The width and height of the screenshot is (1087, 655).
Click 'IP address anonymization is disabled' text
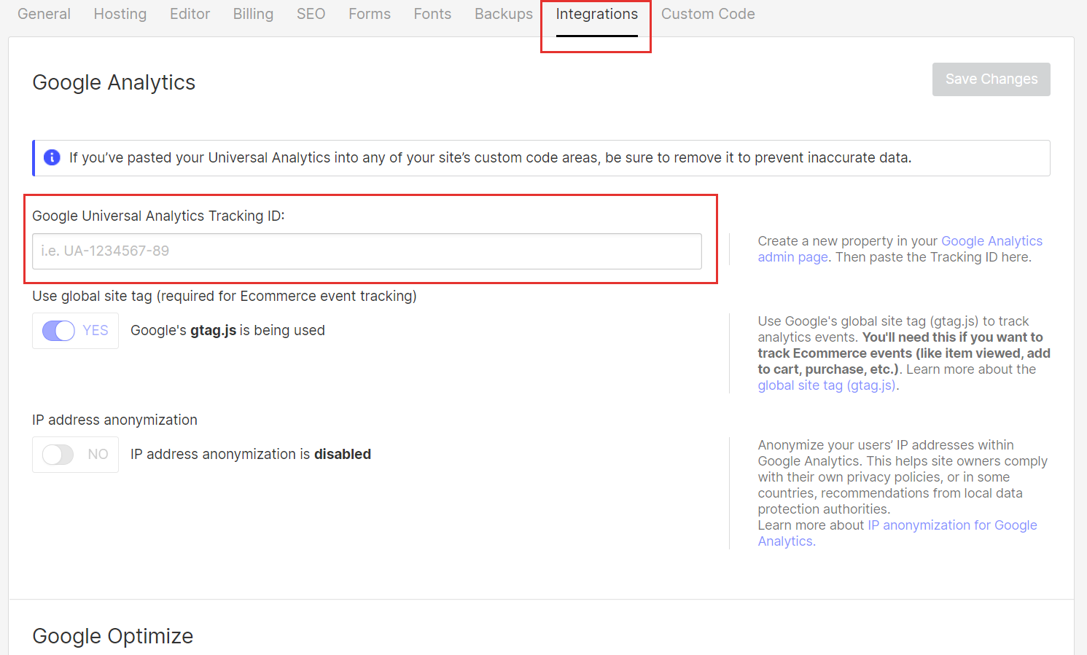[x=251, y=454]
